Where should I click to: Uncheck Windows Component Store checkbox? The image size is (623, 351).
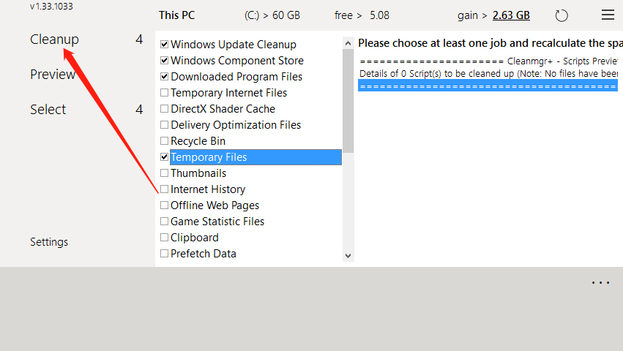[x=164, y=61]
